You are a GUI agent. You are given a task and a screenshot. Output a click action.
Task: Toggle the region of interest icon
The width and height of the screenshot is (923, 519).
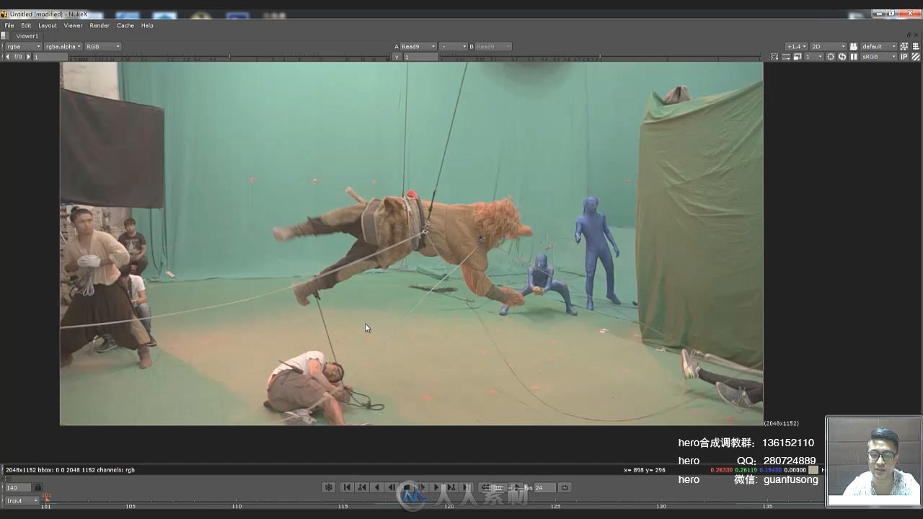[x=774, y=56]
